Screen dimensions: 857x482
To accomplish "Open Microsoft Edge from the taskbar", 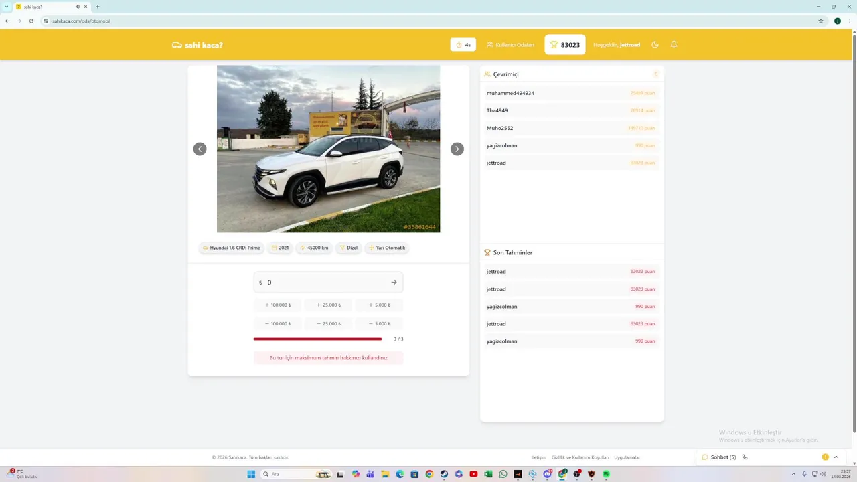I will coord(400,474).
